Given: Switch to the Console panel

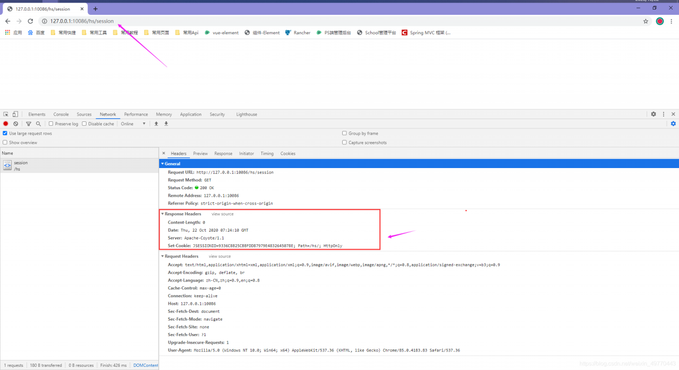Looking at the screenshot, I should point(61,114).
